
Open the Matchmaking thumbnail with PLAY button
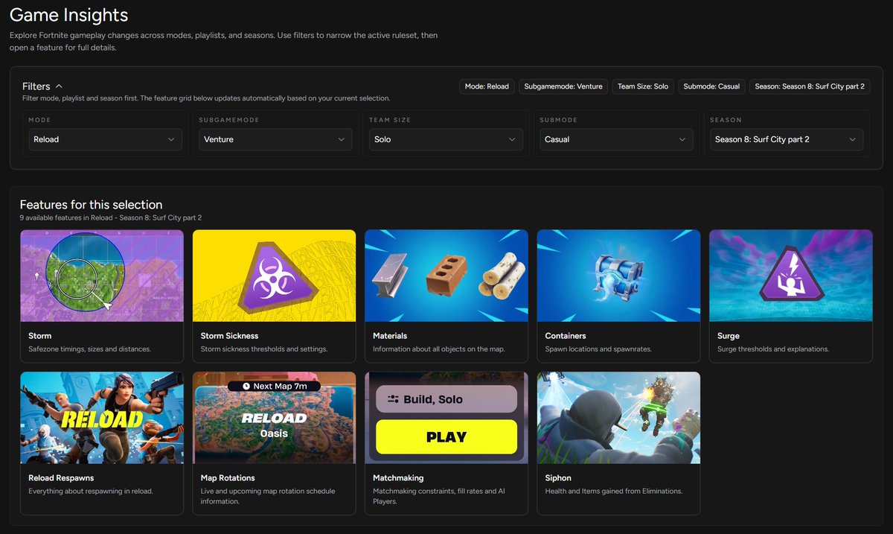[446, 418]
